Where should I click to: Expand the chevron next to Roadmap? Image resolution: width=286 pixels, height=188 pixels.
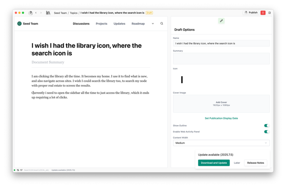tap(153, 24)
